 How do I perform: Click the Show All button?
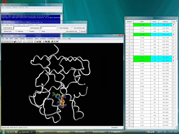click(x=83, y=31)
